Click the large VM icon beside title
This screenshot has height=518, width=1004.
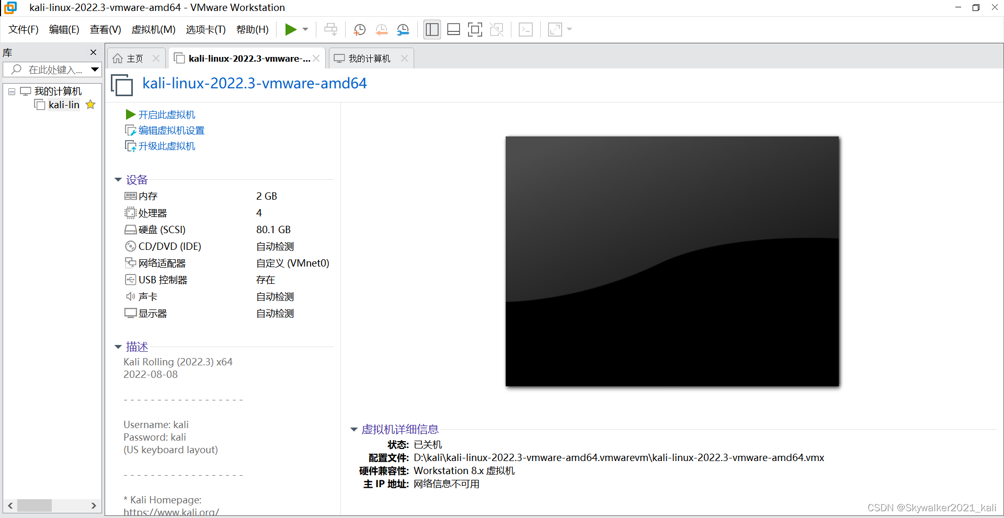pyautogui.click(x=122, y=85)
